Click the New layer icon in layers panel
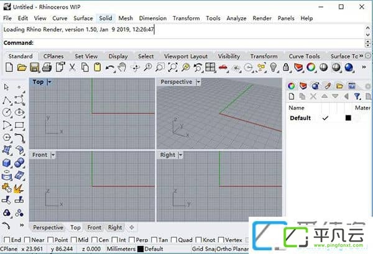This screenshot has height=254, width=373. click(x=292, y=96)
